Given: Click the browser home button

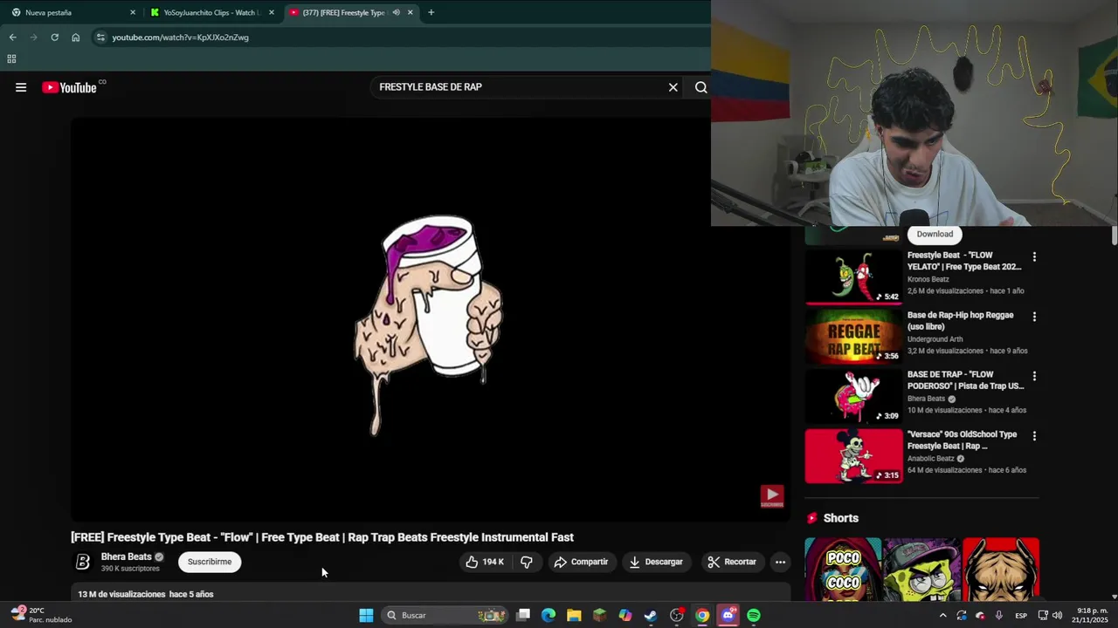Looking at the screenshot, I should tap(75, 38).
